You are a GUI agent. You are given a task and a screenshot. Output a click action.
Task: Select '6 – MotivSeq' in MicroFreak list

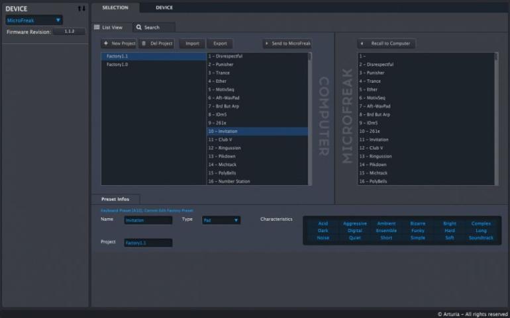426,98
